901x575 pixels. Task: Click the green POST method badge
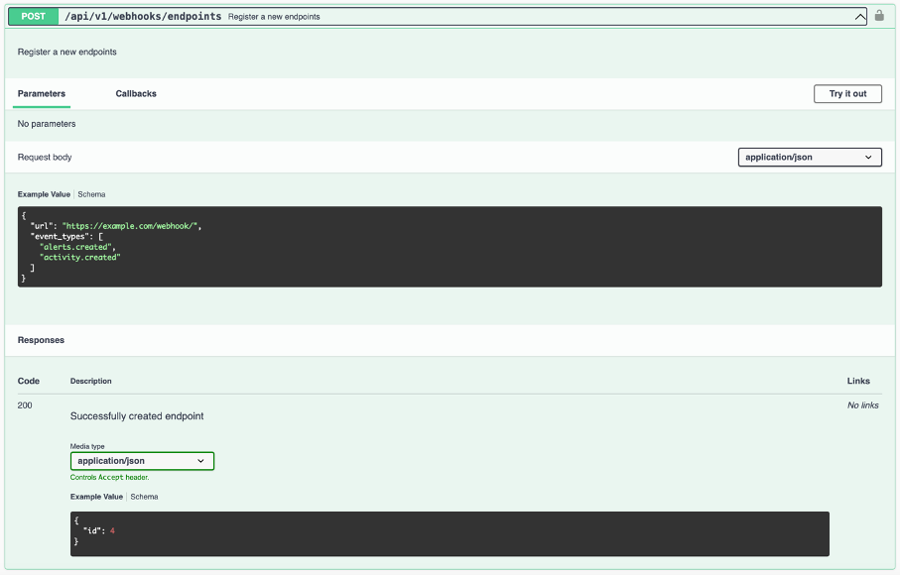pyautogui.click(x=34, y=16)
